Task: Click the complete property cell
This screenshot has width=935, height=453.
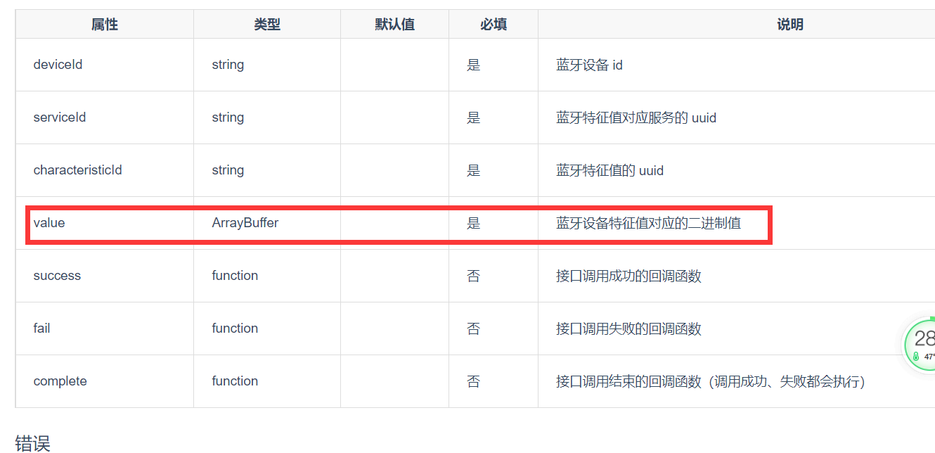Action: [x=105, y=381]
